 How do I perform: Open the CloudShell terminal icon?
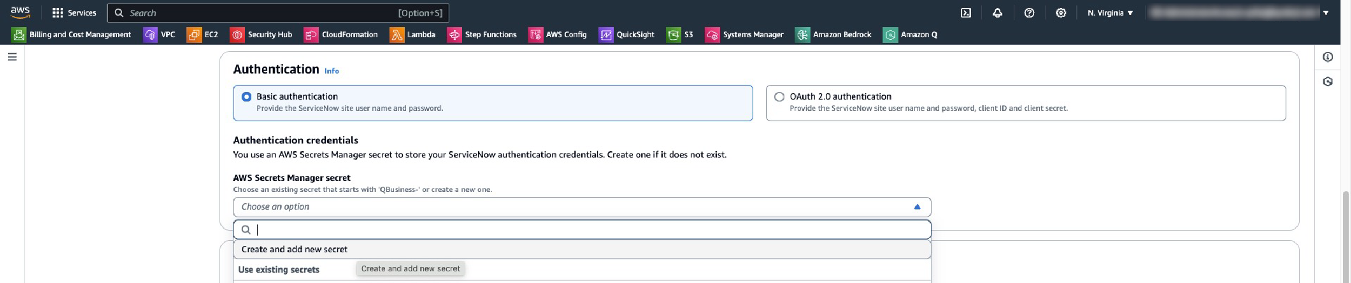point(966,12)
